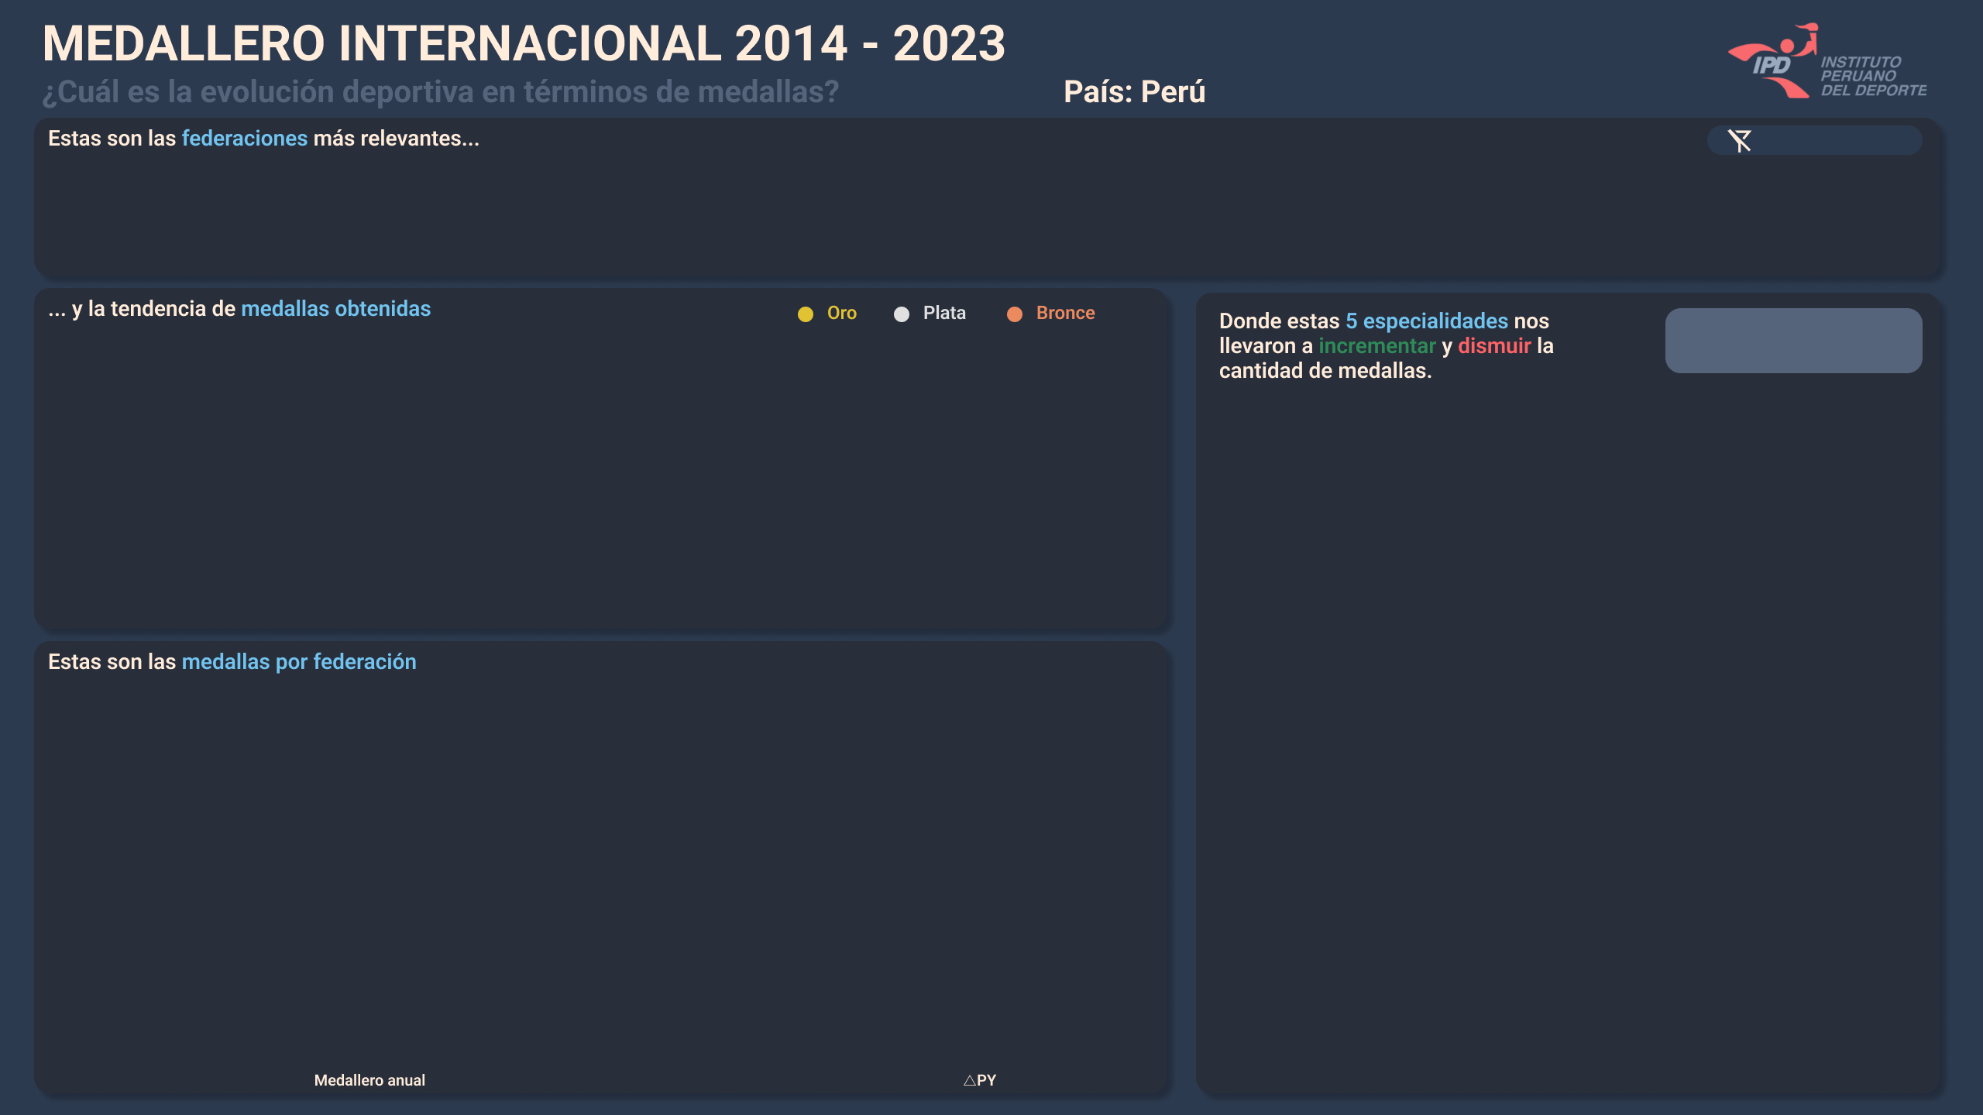Viewport: 1983px width, 1115px height.
Task: Click the white Plata legend dot
Action: [x=902, y=314]
